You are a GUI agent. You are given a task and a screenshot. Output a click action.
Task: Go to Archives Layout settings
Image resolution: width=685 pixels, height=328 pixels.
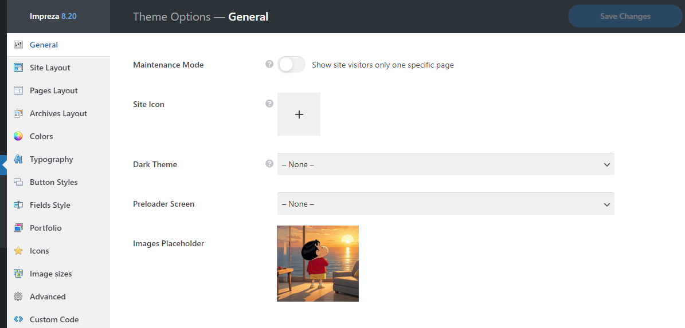[58, 113]
